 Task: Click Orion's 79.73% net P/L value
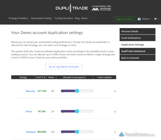pyautogui.click(x=42, y=111)
